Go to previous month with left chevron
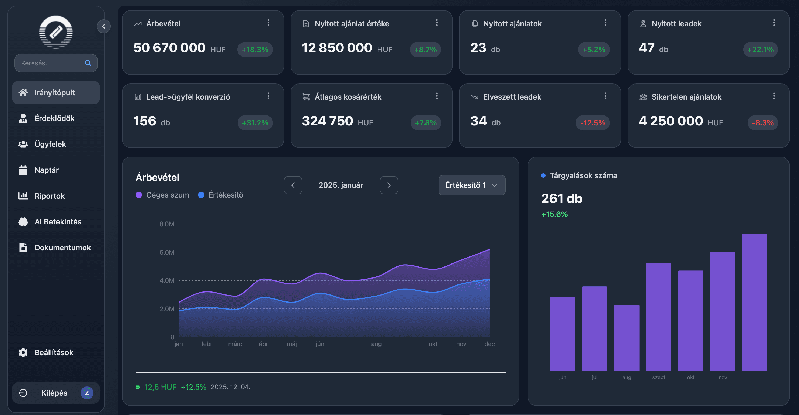The image size is (799, 415). 293,185
